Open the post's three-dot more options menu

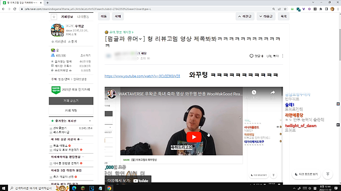click(x=283, y=56)
